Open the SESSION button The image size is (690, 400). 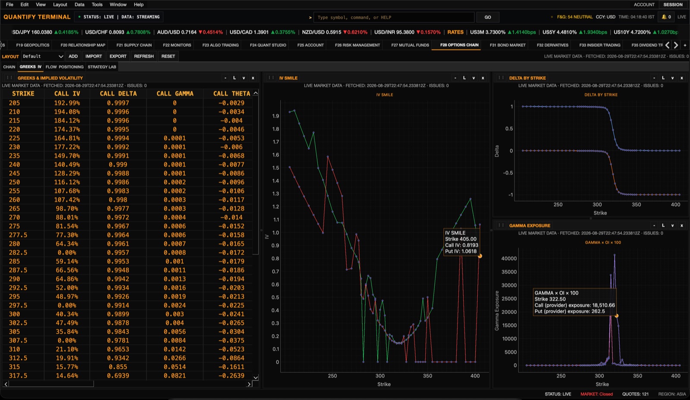coord(673,4)
